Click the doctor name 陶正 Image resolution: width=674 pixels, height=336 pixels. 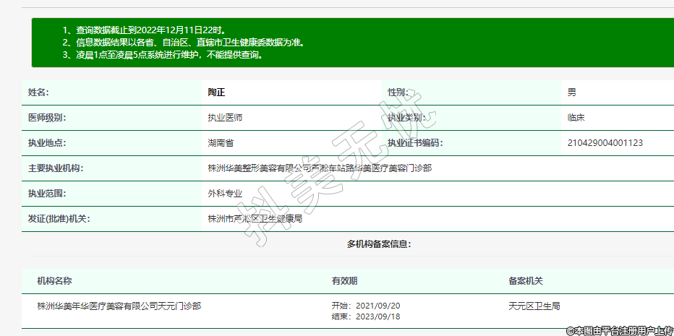coord(217,92)
